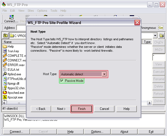167x136 pixels.
Task: Select the ftppro32.chm help file icon
Action: click(x=5, y=88)
